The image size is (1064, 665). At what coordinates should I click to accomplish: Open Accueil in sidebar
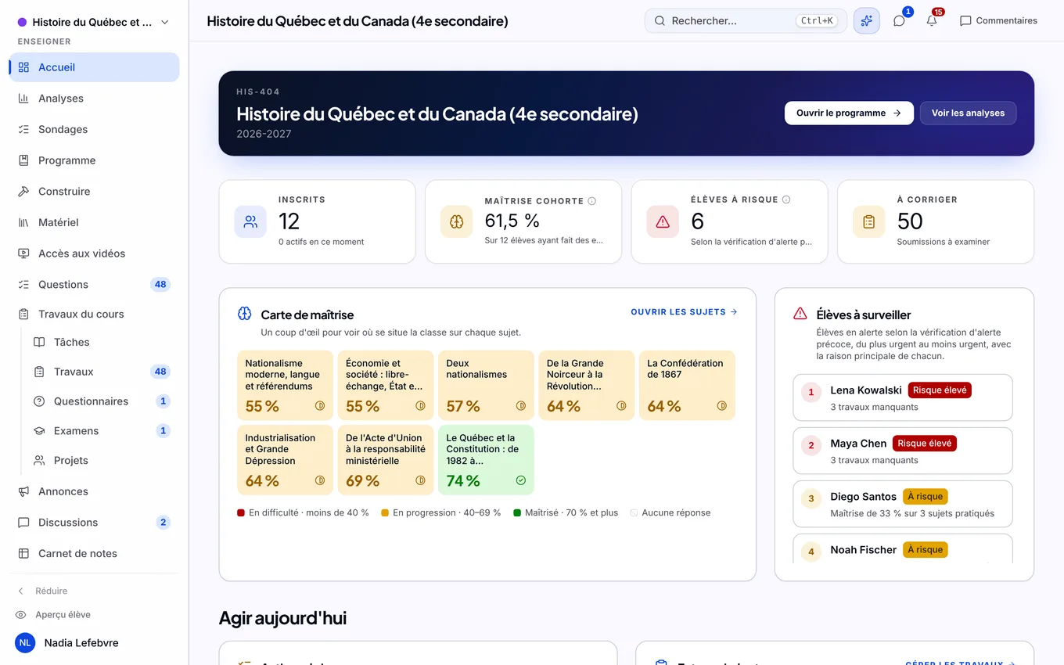pos(94,67)
